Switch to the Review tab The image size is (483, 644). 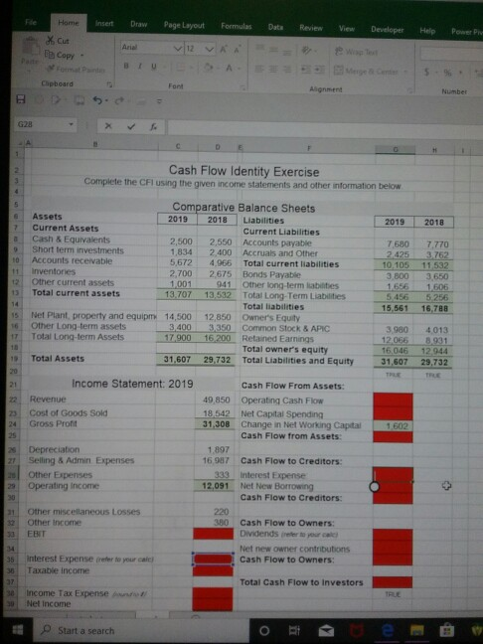click(311, 28)
